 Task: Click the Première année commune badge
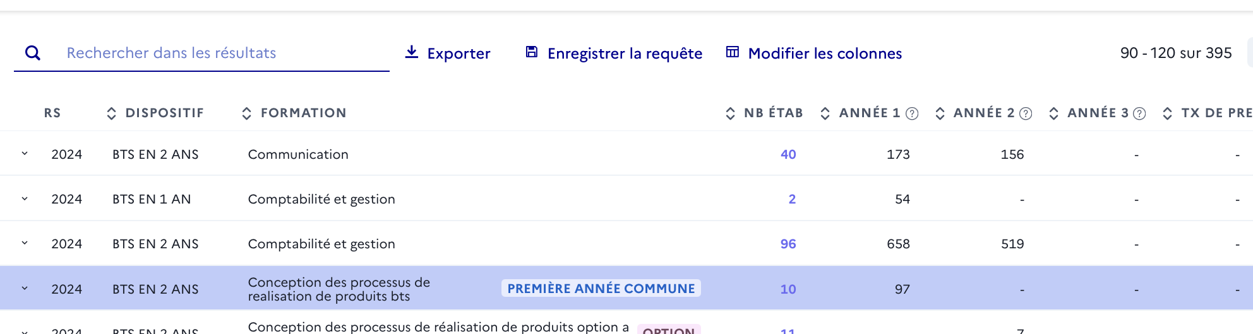click(601, 288)
